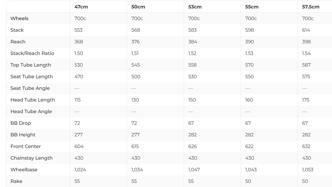Select the Wheelbase row label
Viewport: 332px width, 187px height.
coord(24,170)
